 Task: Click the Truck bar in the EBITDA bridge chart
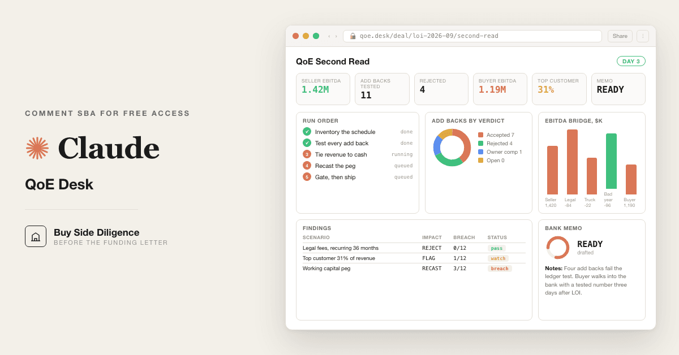tap(591, 176)
